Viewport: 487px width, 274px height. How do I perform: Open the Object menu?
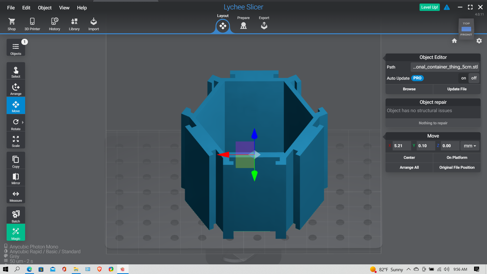click(45, 8)
